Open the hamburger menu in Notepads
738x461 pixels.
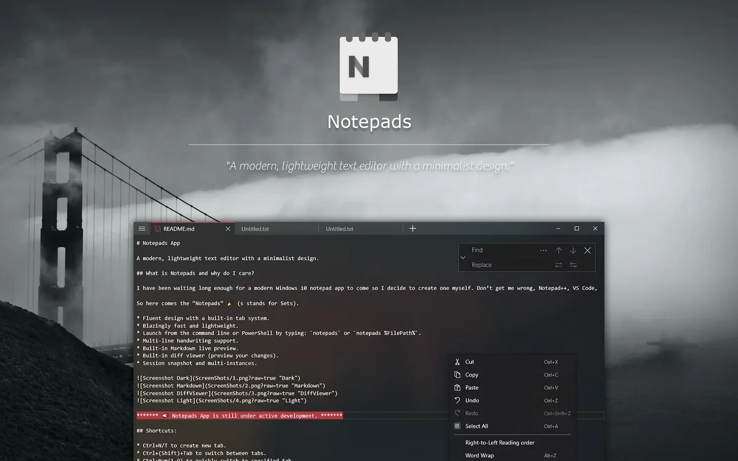point(142,228)
